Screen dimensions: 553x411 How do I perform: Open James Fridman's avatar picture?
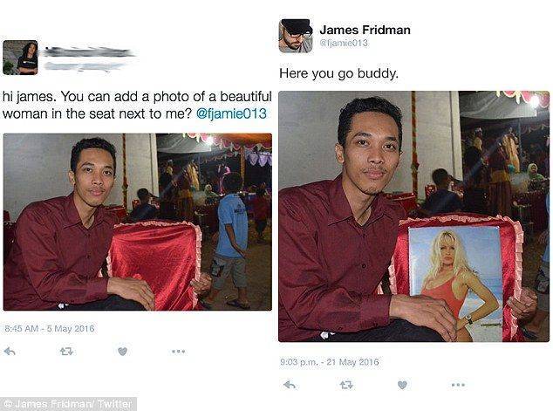tap(296, 36)
